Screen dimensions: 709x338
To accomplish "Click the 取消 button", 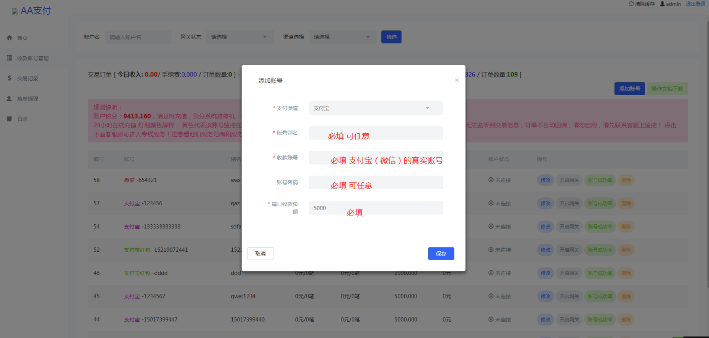I will click(x=260, y=254).
